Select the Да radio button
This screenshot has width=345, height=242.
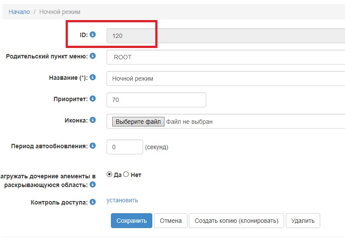click(110, 174)
